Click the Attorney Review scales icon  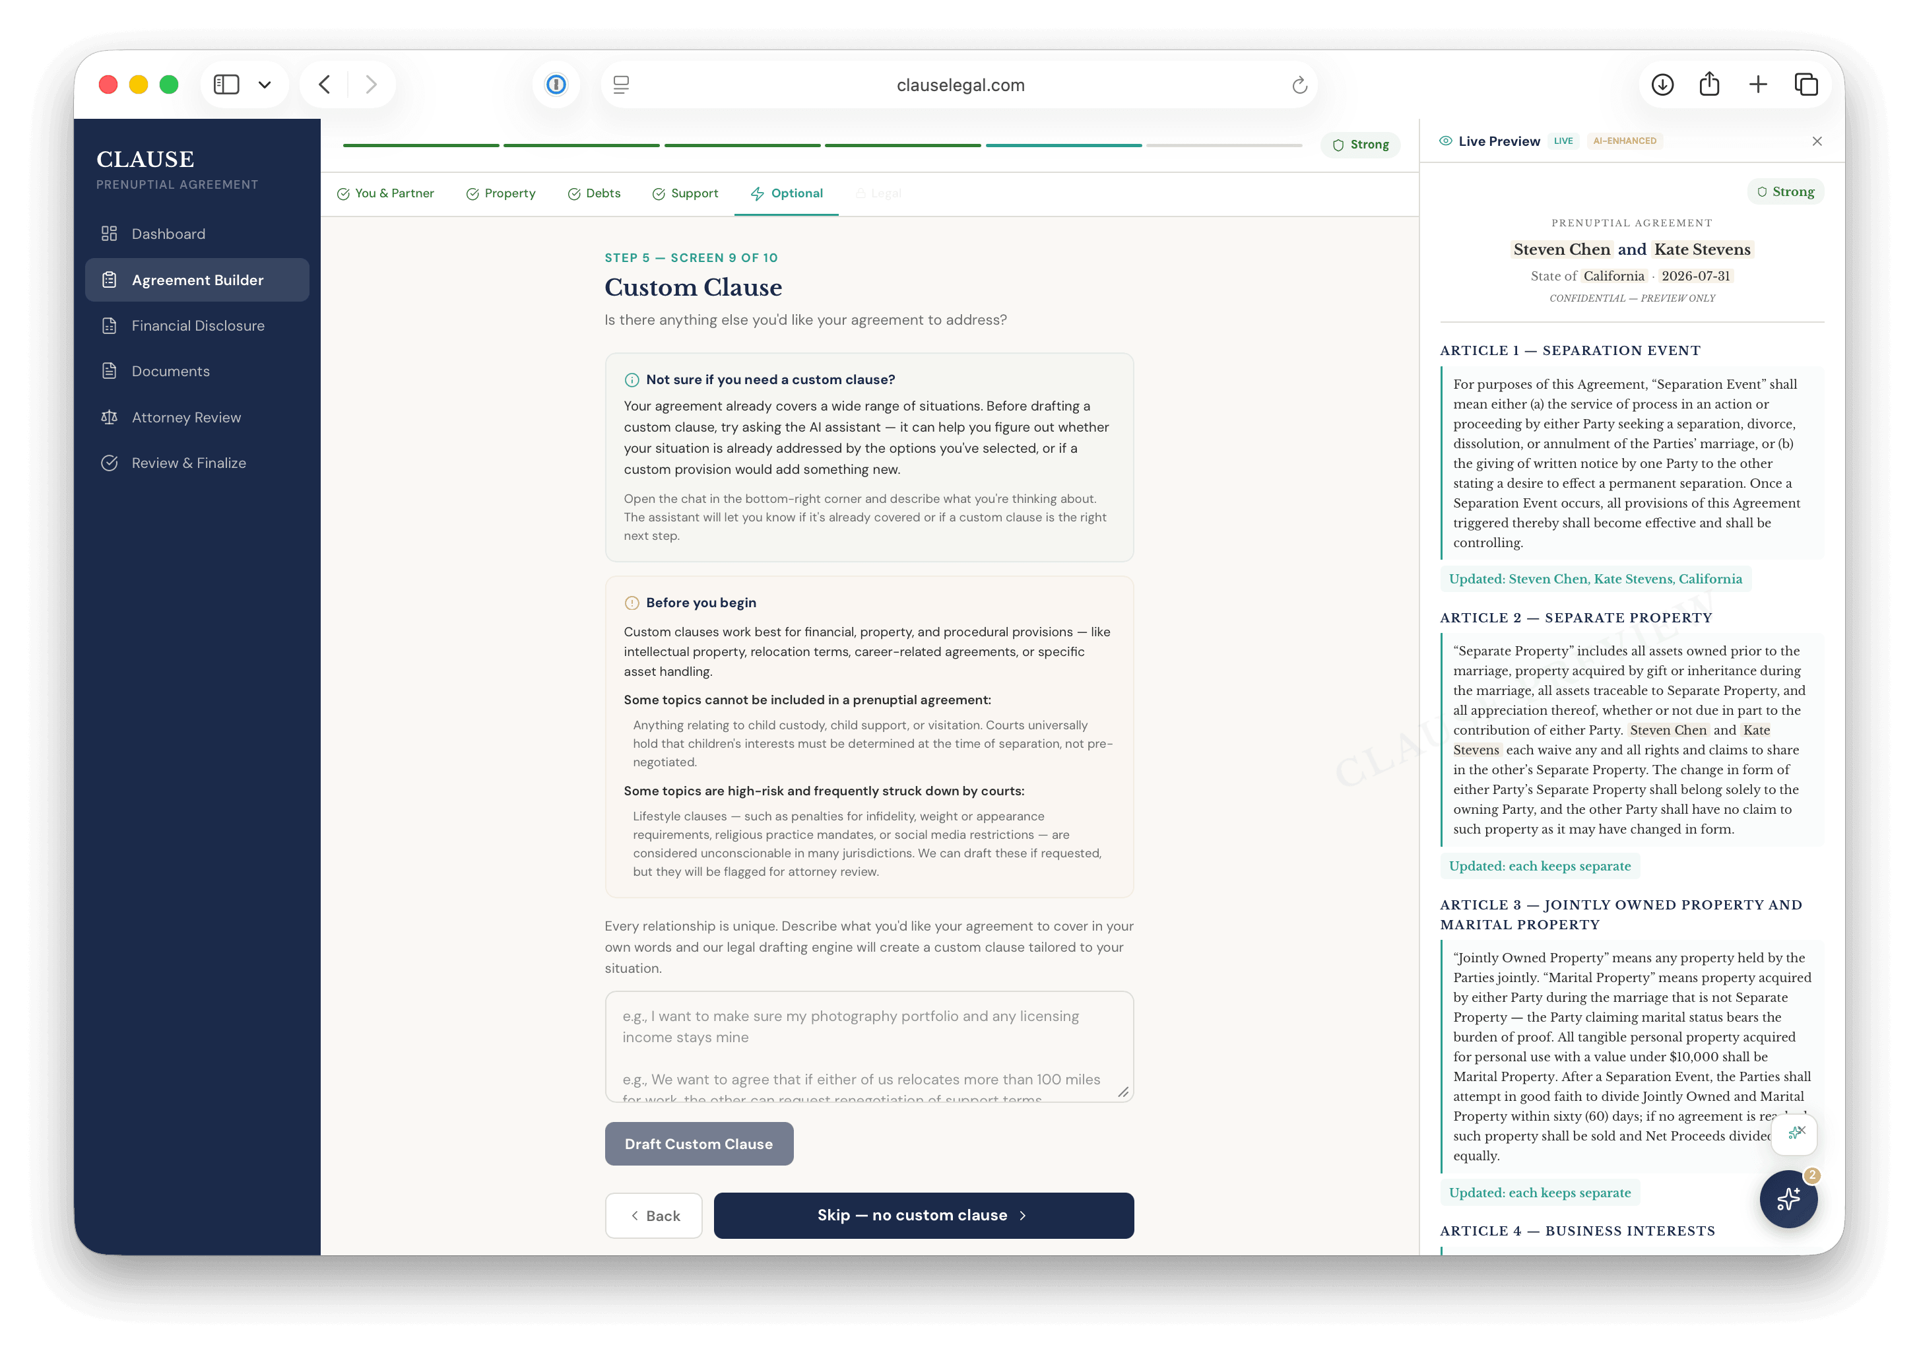(x=110, y=417)
